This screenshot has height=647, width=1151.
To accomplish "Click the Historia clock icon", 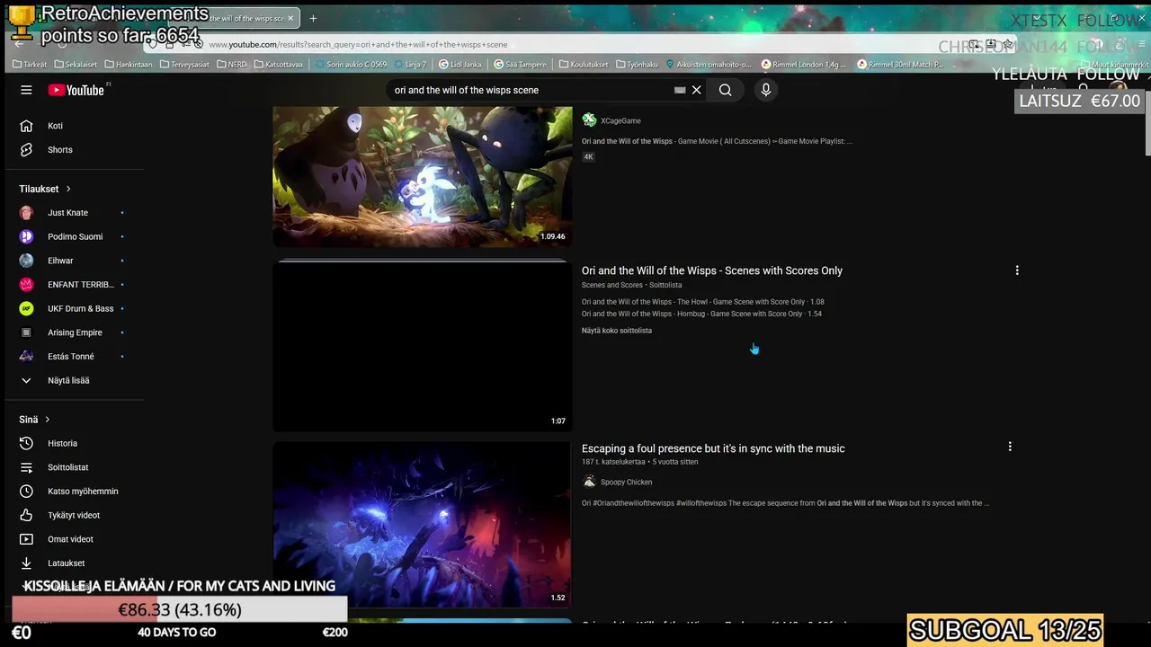I will (x=26, y=443).
